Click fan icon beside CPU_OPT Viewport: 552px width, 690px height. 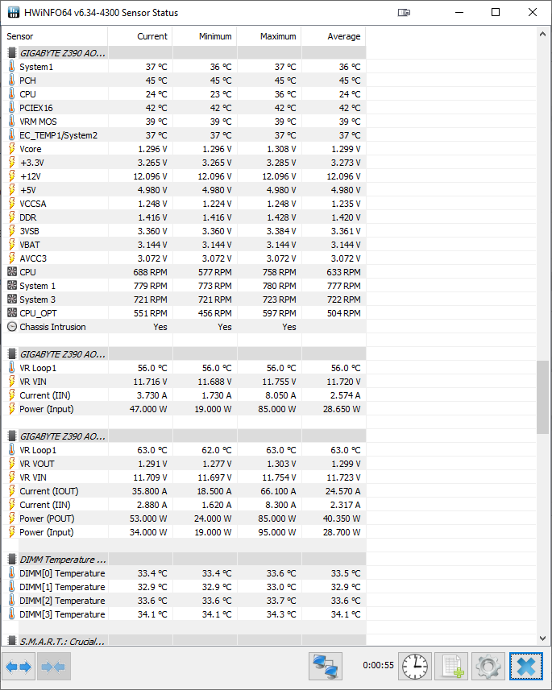point(12,313)
